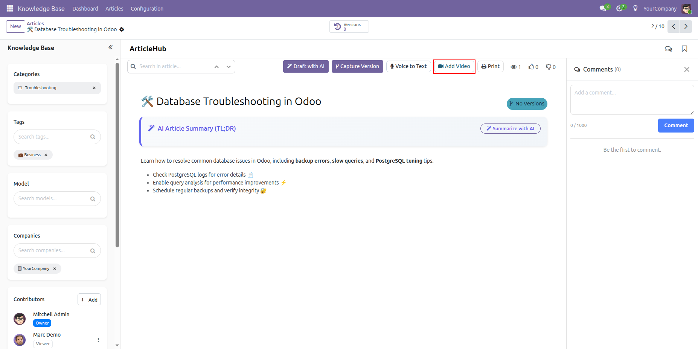Toggle comments panel via header chat icon

click(x=668, y=49)
